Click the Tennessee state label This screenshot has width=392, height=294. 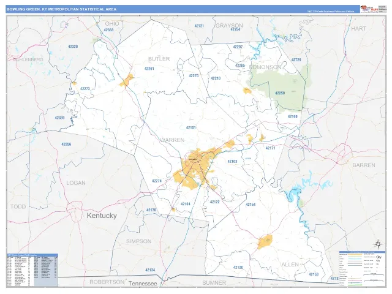pyautogui.click(x=143, y=284)
